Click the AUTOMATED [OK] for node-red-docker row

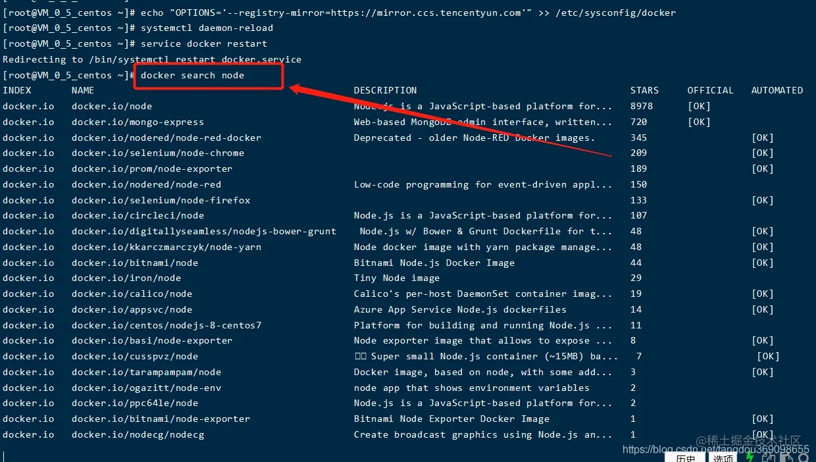point(763,138)
